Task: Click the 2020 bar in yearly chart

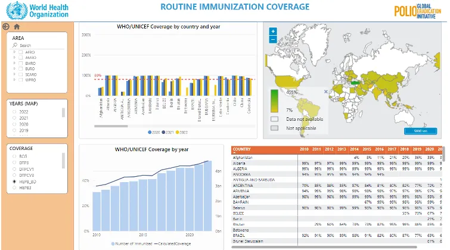Action: pyautogui.click(x=190, y=199)
